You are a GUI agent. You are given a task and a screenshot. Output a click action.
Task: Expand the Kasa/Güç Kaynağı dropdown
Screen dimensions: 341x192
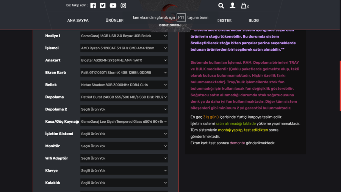pyautogui.click(x=124, y=122)
